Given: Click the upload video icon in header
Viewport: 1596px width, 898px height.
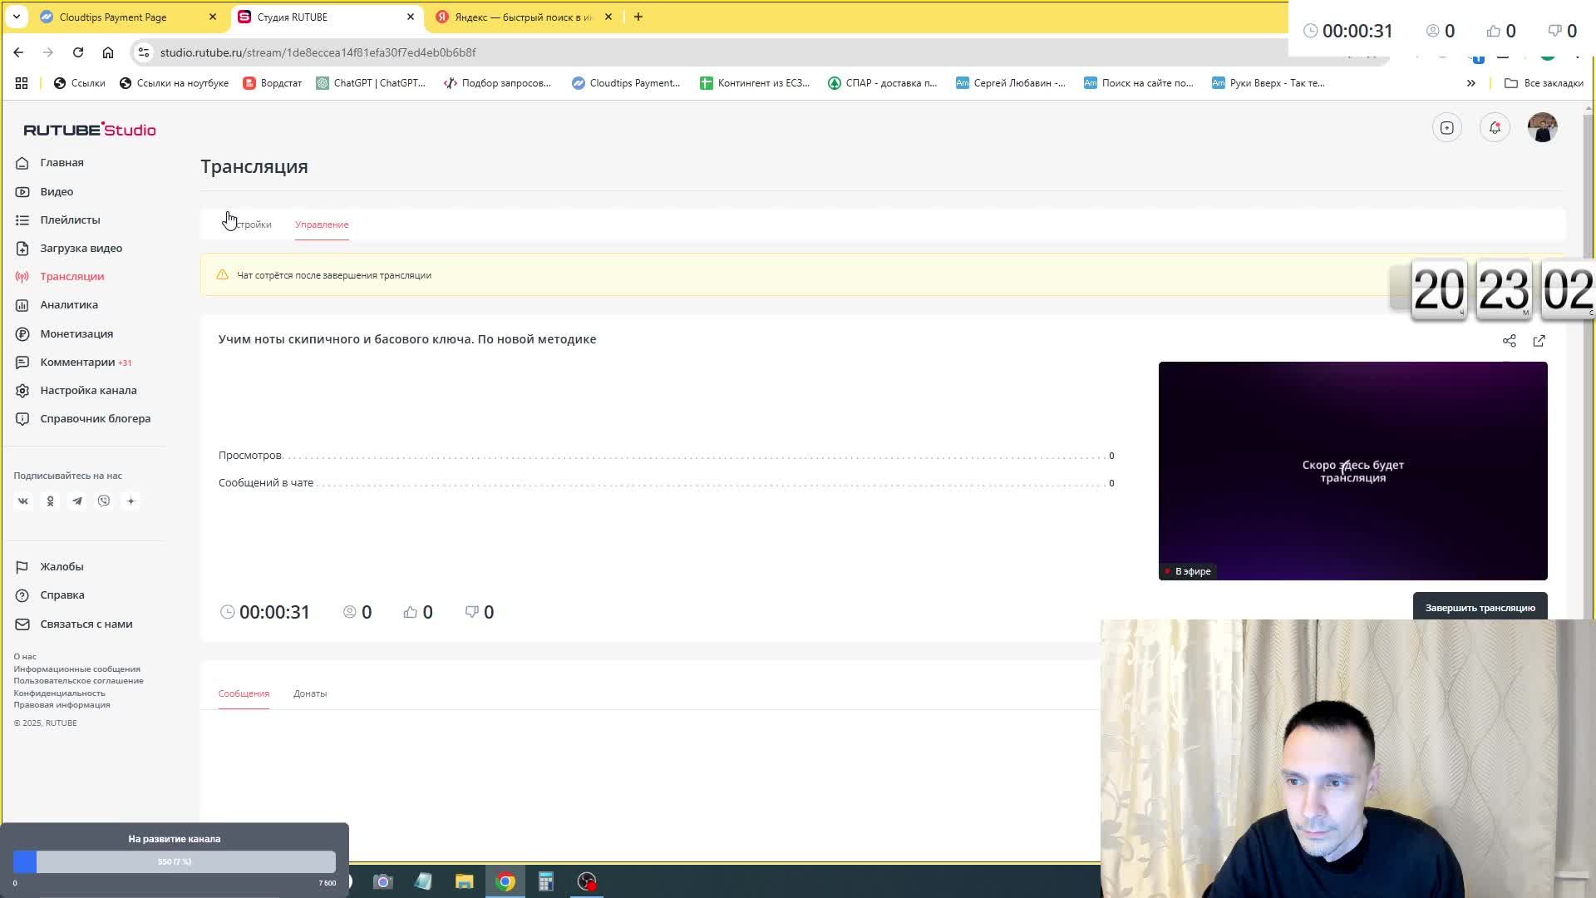Looking at the screenshot, I should (1447, 127).
